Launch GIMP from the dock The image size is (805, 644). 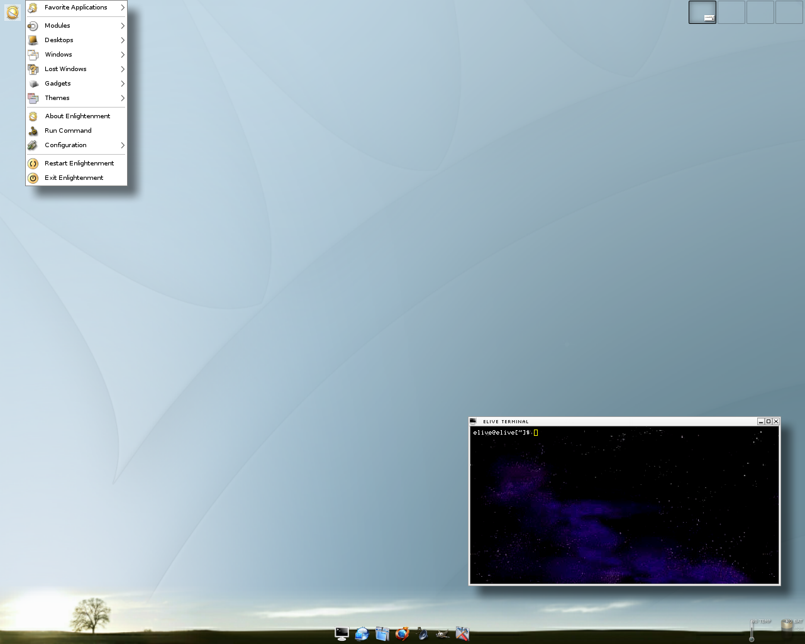point(442,633)
